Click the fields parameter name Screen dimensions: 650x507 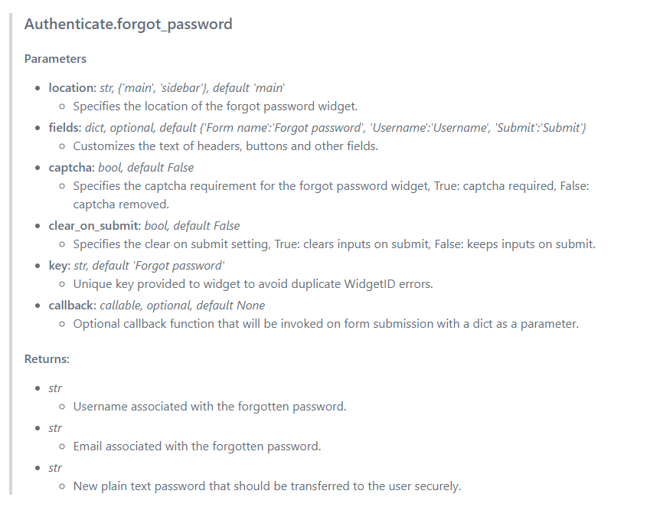pyautogui.click(x=66, y=128)
